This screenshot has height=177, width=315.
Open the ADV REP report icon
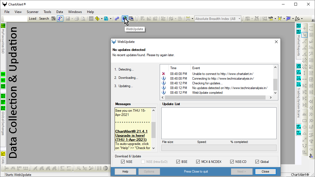[298, 26]
